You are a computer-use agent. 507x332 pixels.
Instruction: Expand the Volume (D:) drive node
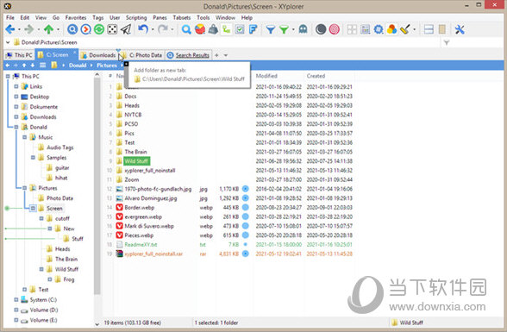[x=16, y=310]
